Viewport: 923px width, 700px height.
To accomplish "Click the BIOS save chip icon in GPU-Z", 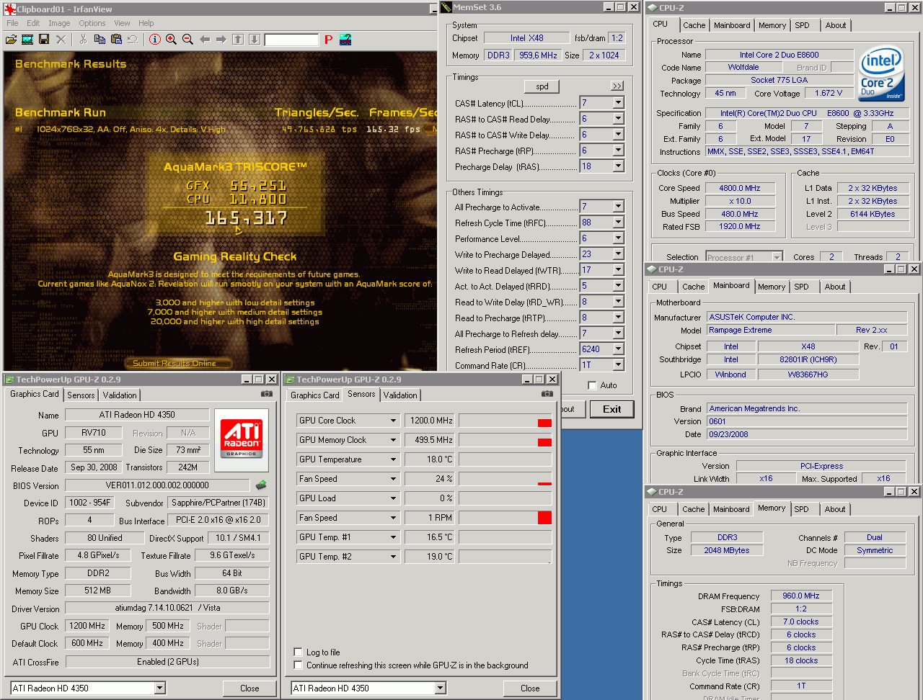I will pos(261,485).
